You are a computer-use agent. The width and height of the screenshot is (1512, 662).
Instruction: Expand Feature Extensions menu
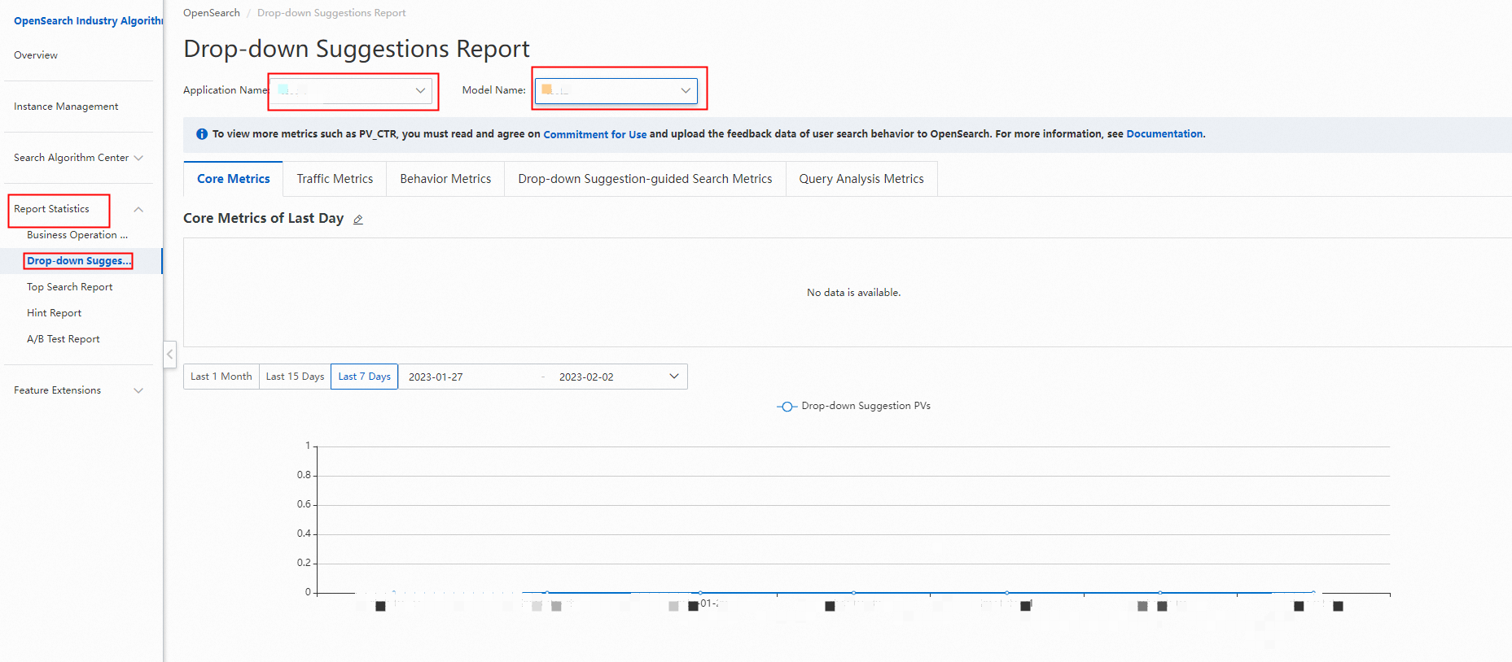pos(138,390)
